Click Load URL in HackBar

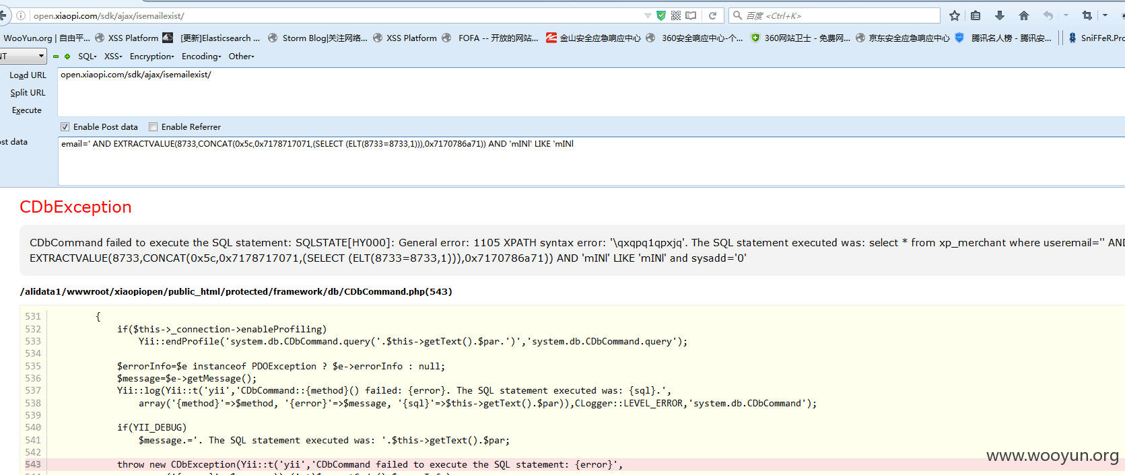coord(28,75)
